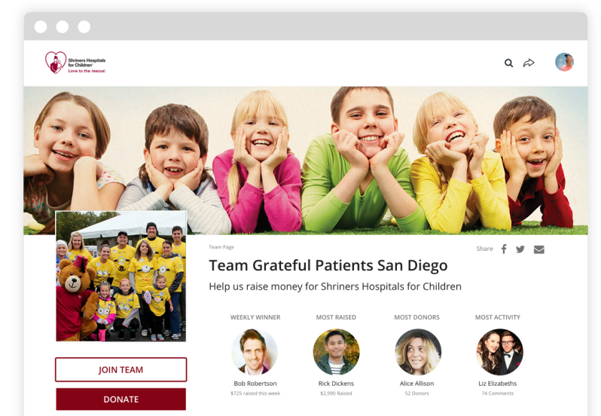The height and width of the screenshot is (416, 601).
Task: Click the Team Grateful Patients San Diego title
Action: point(328,266)
